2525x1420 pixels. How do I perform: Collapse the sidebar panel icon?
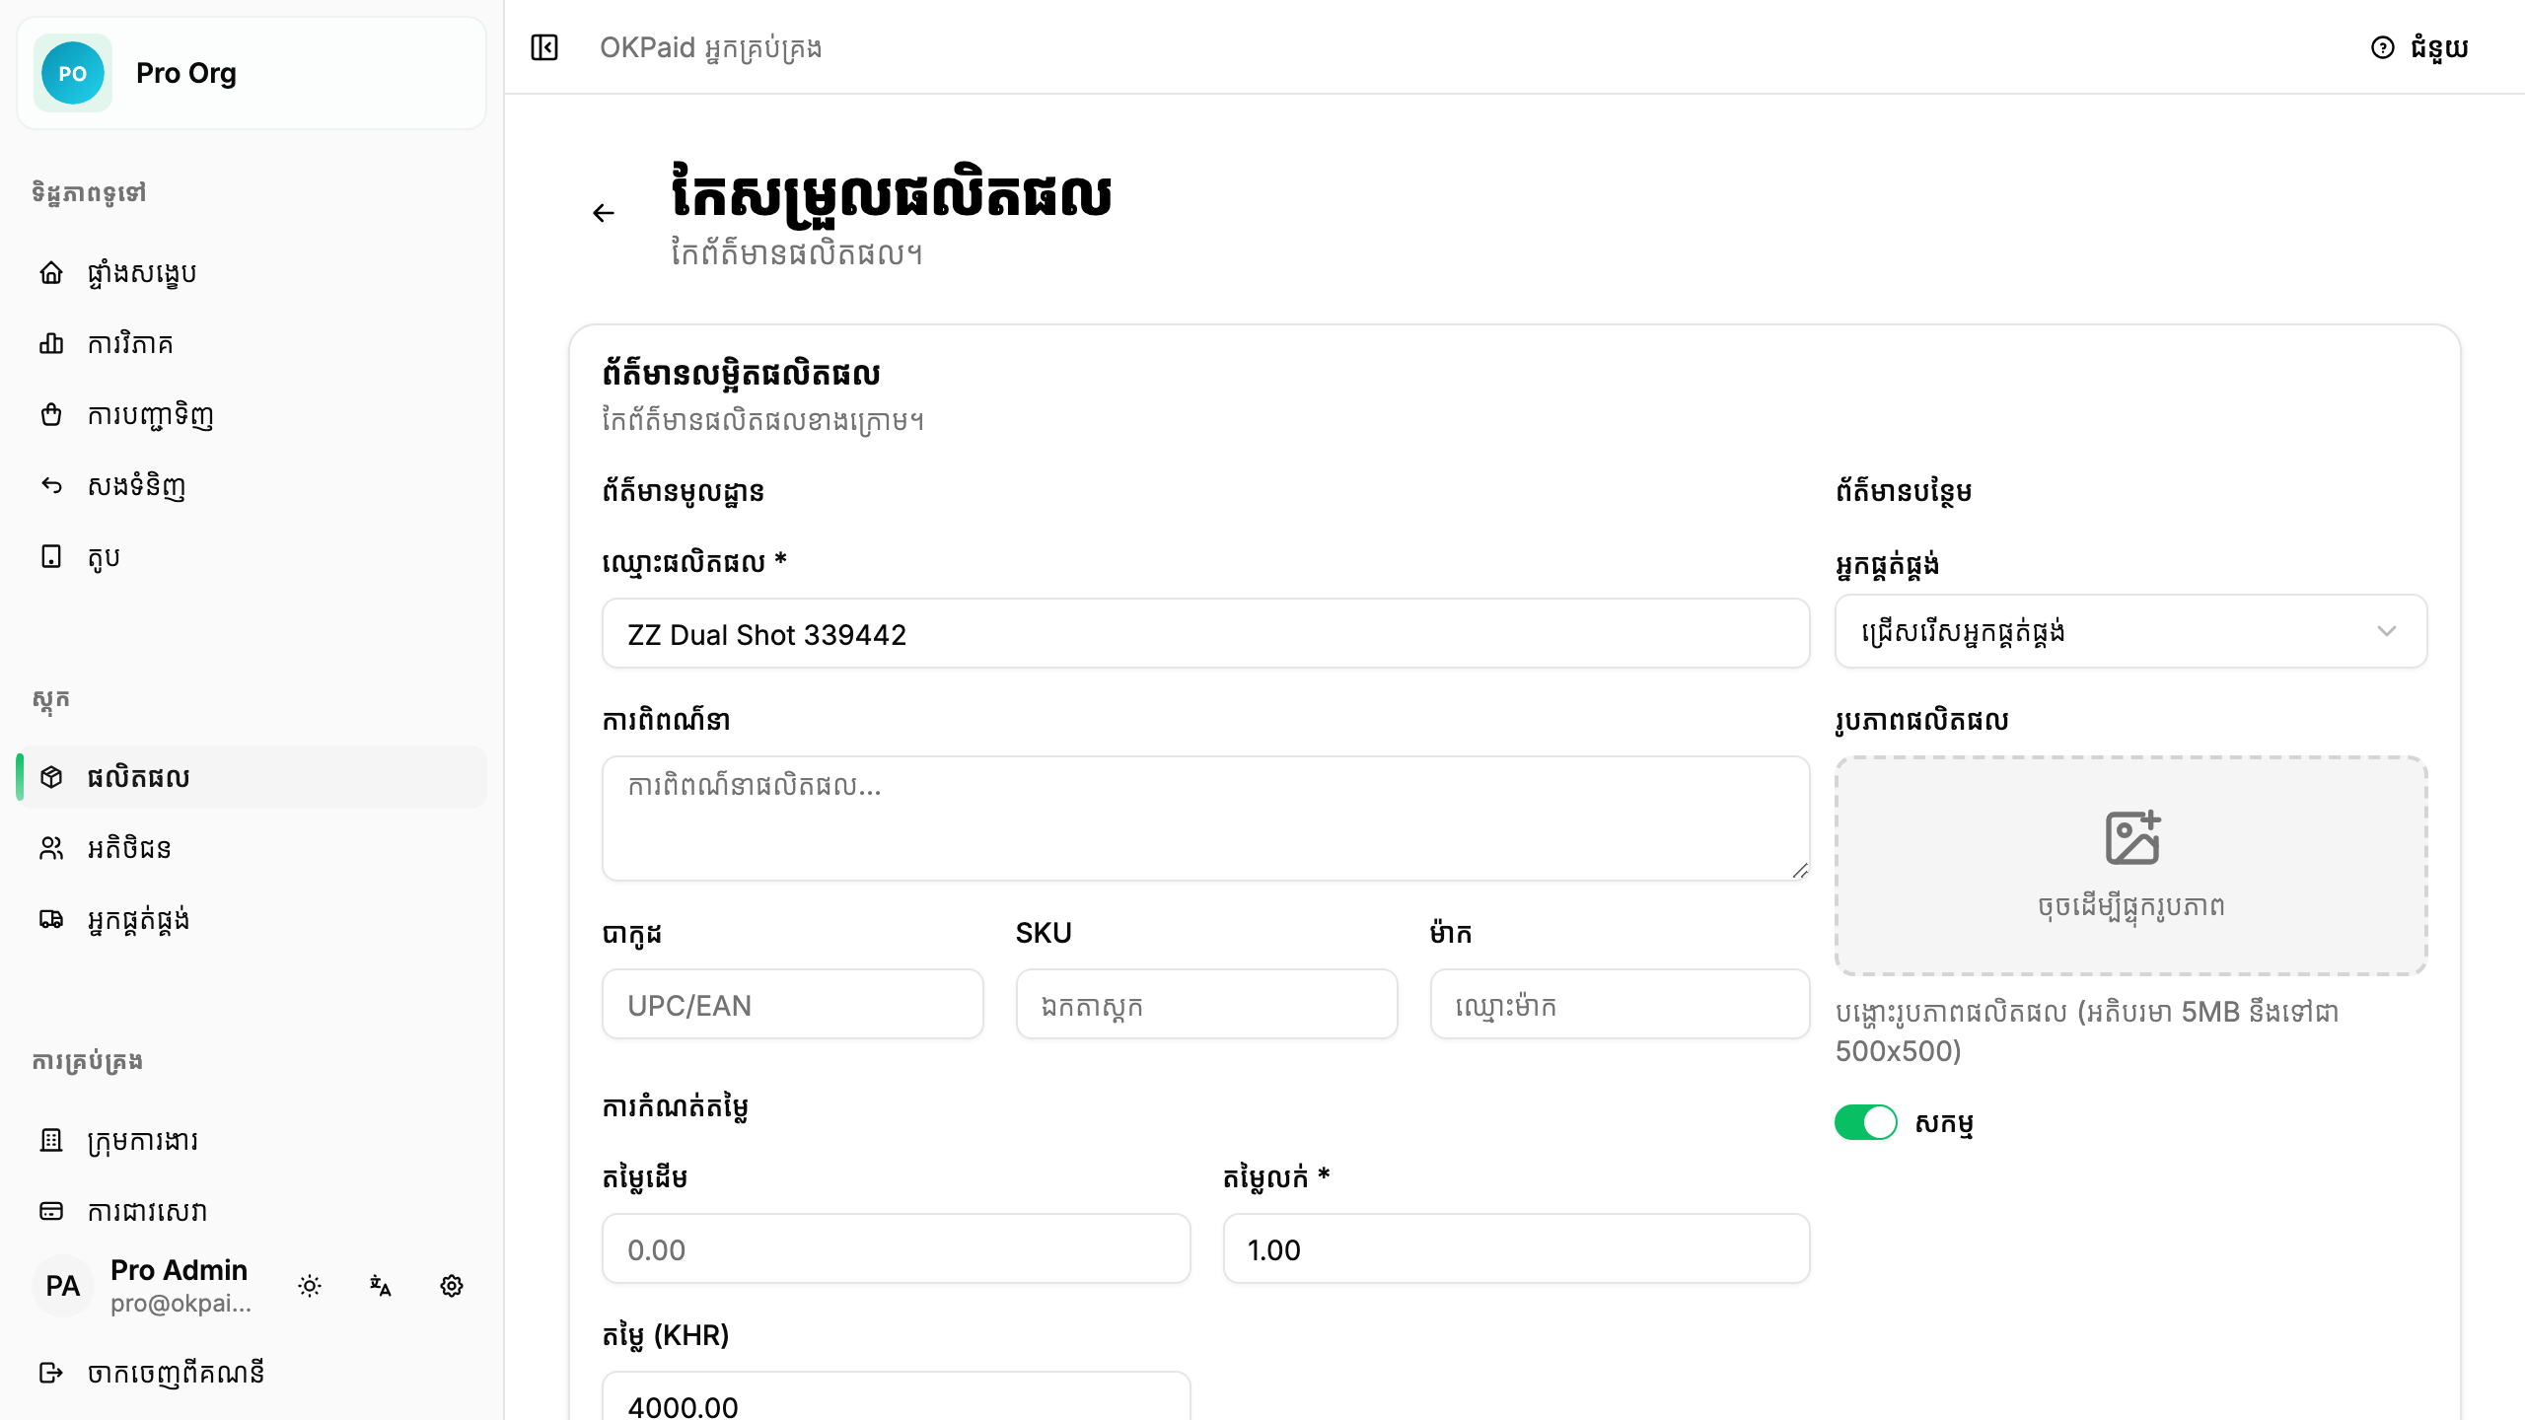[x=544, y=47]
